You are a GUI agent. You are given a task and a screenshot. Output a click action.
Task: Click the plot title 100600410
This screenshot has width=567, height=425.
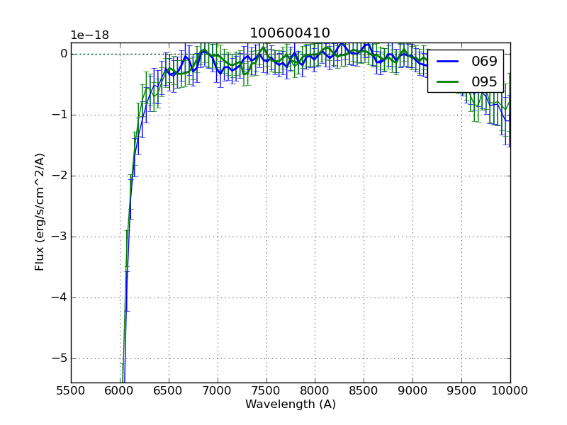tap(290, 33)
